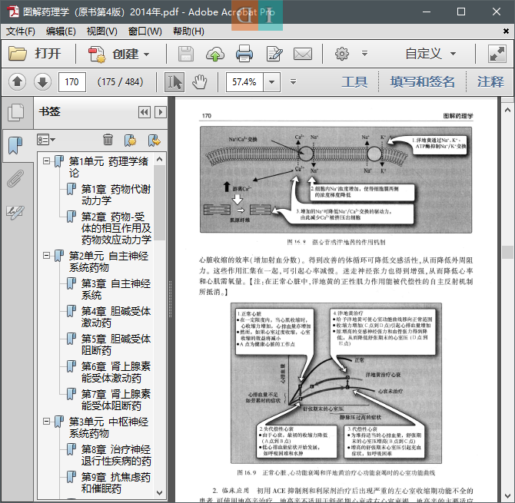The height and width of the screenshot is (503, 515).
Task: Click the upload to cloud icon
Action: coord(215,54)
